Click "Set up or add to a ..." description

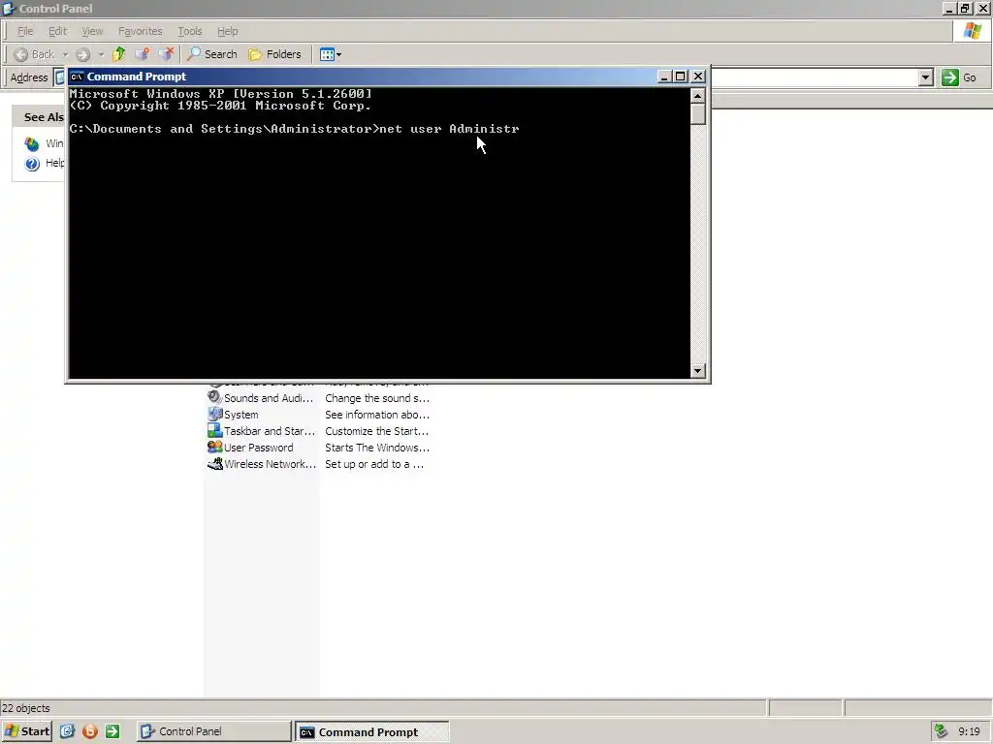click(374, 464)
